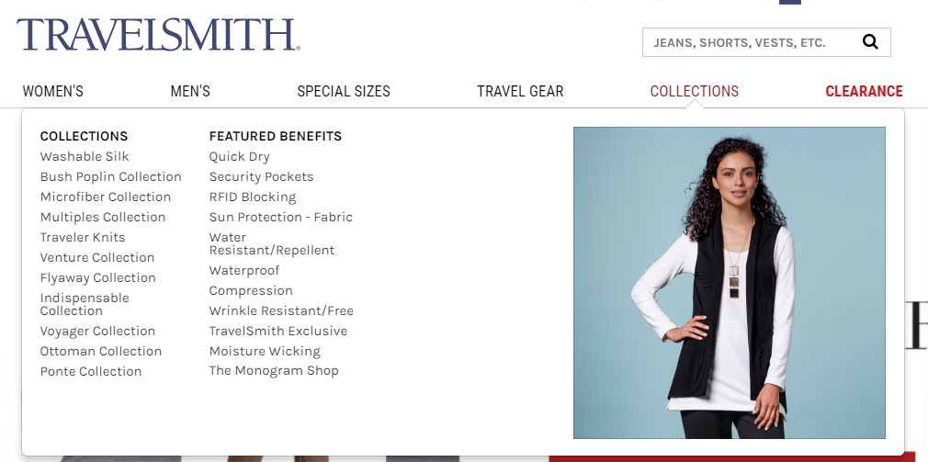
Task: Click the model photo in black vest
Action: click(x=730, y=283)
